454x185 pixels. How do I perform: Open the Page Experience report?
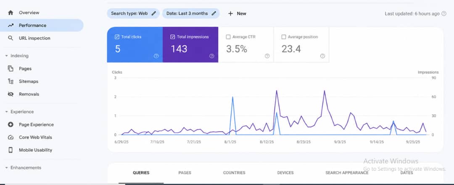point(42,125)
